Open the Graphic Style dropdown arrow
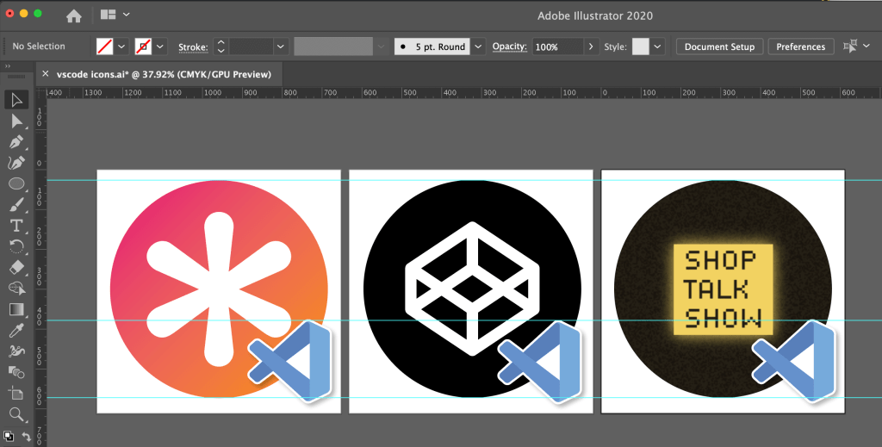This screenshot has width=882, height=447. pyautogui.click(x=657, y=47)
